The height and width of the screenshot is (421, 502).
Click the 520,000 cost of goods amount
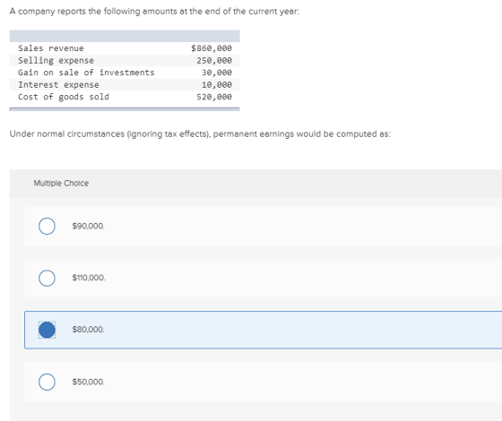pos(214,97)
